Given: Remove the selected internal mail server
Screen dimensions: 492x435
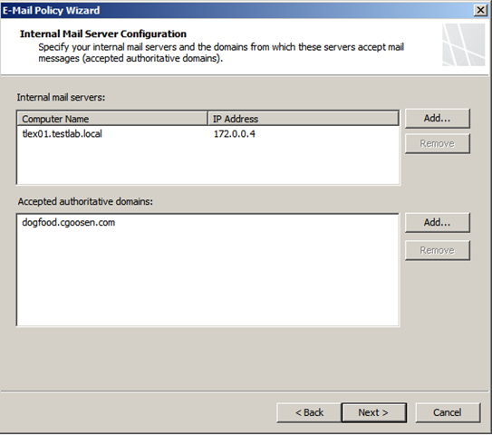Looking at the screenshot, I should [437, 143].
